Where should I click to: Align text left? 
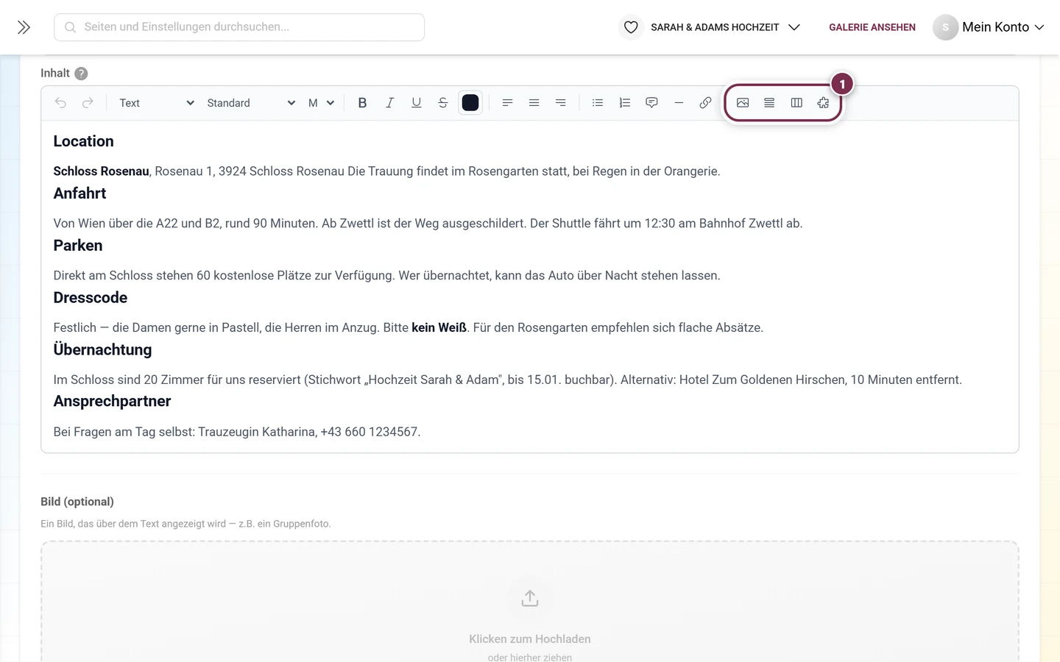507,103
